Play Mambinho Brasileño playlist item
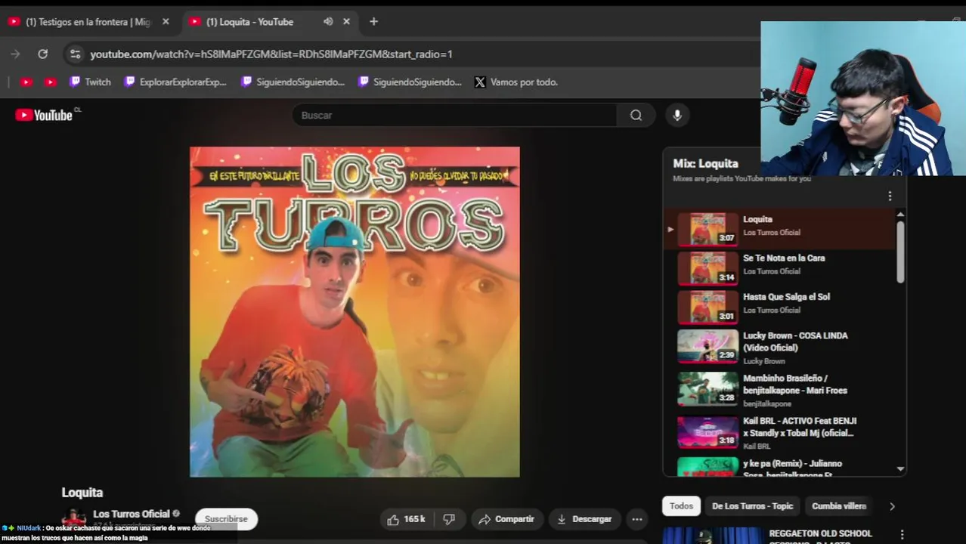This screenshot has height=544, width=966. tap(779, 390)
